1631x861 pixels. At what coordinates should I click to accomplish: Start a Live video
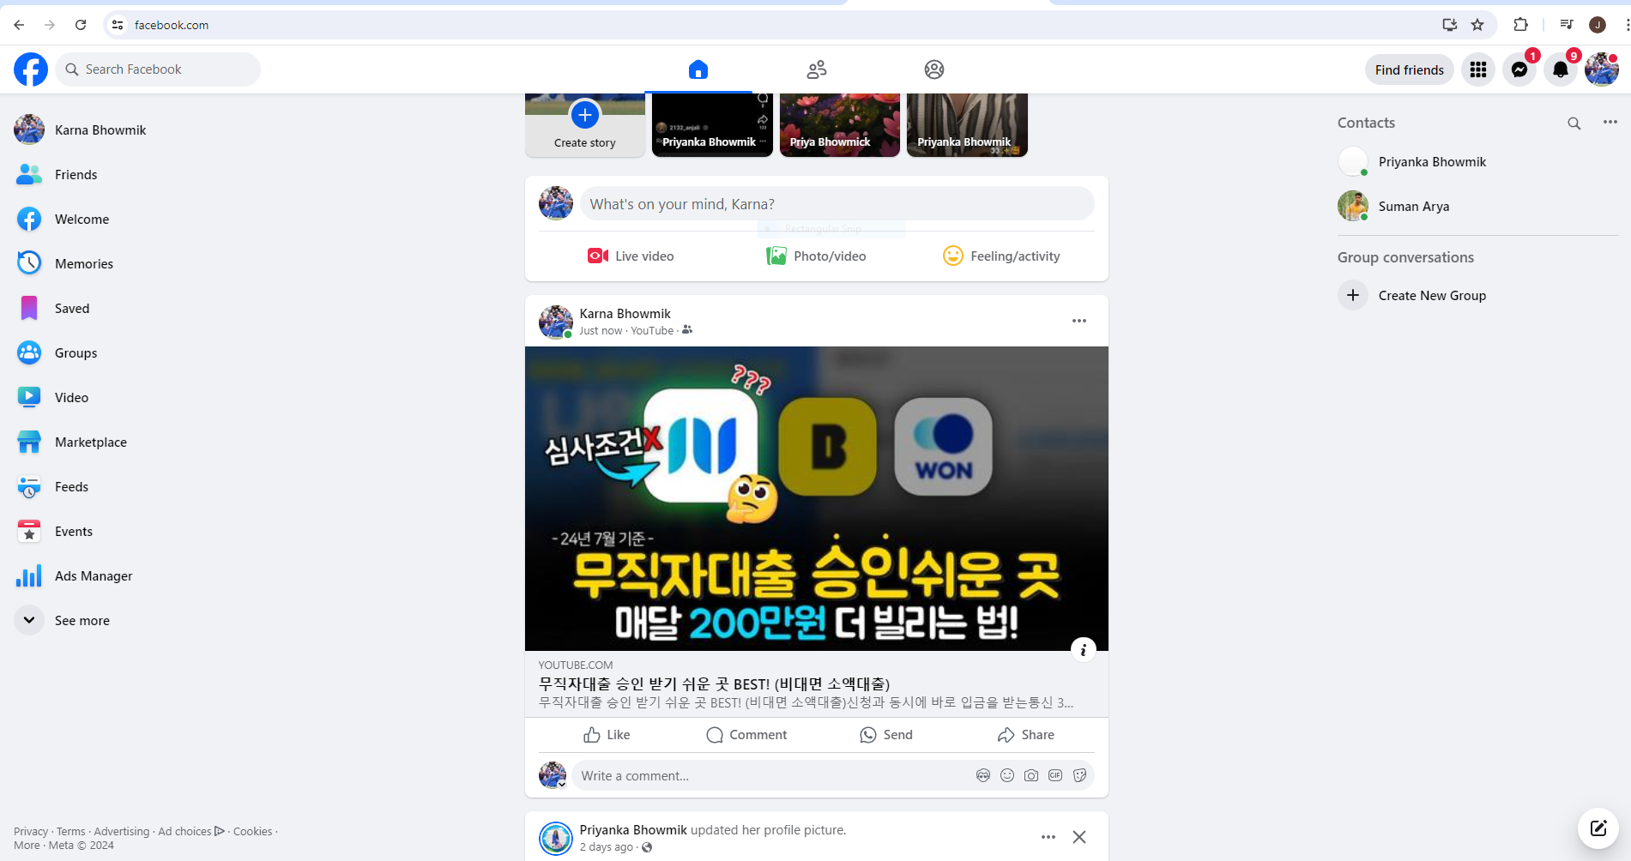click(631, 256)
